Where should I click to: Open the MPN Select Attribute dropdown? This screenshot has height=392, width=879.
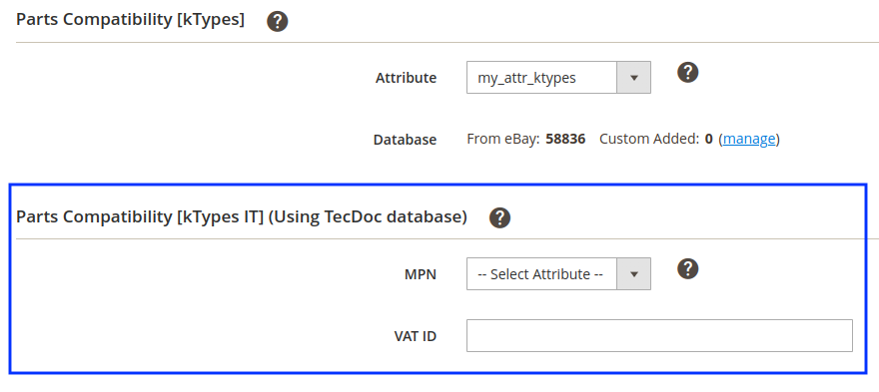tap(558, 274)
